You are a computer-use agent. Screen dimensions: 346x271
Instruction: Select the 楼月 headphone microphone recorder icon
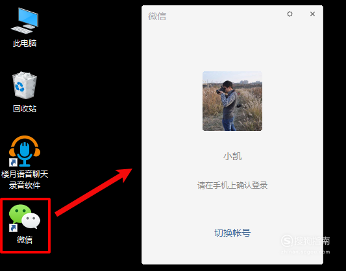click(25, 151)
